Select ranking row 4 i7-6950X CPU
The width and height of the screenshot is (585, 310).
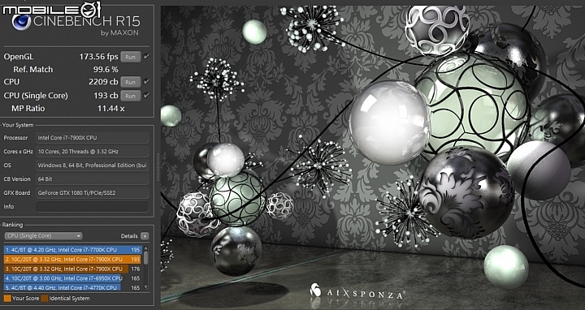(73, 278)
